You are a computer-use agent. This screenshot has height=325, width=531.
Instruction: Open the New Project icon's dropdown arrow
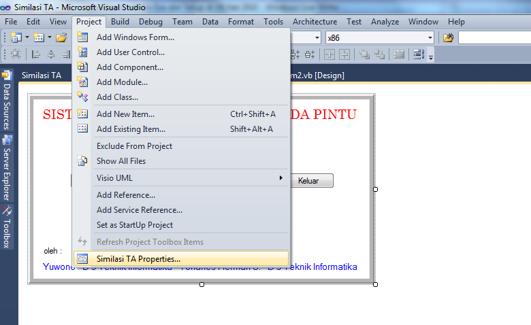[27, 37]
